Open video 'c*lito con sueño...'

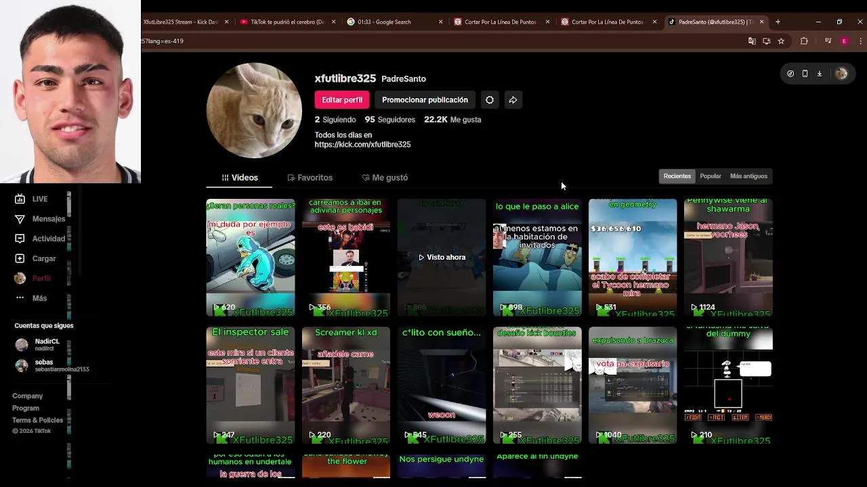coord(442,385)
